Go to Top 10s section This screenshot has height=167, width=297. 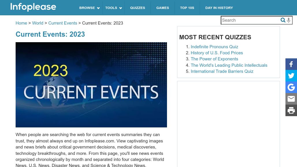tap(187, 8)
